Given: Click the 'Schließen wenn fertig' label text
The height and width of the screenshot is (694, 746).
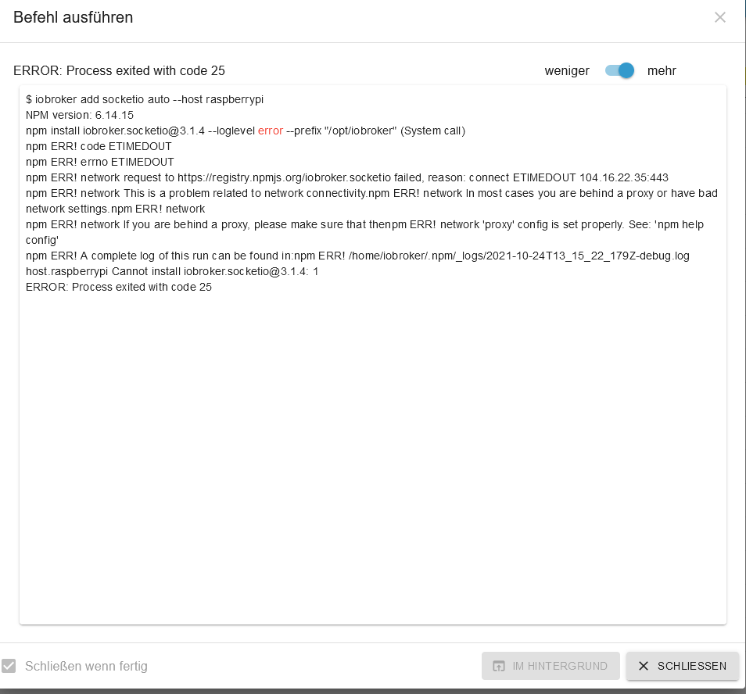Looking at the screenshot, I should point(86,666).
